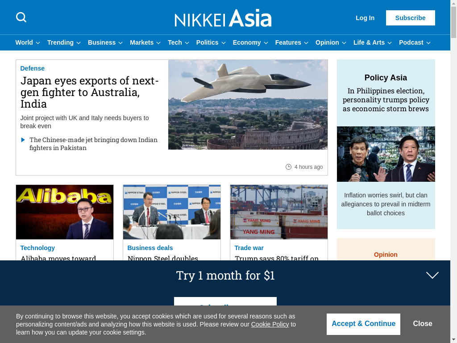The width and height of the screenshot is (457, 343).
Task: Expand the Business menu chevron
Action: pos(120,43)
